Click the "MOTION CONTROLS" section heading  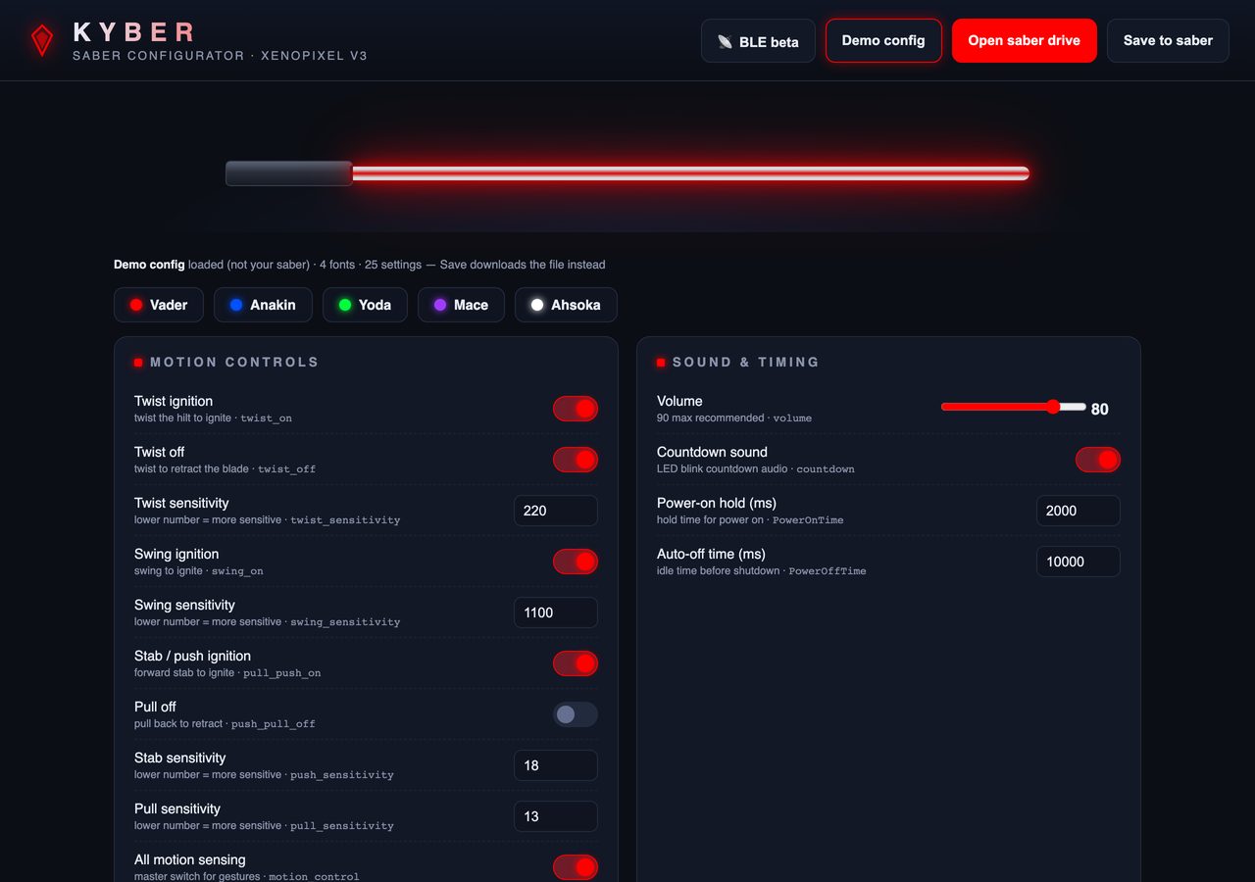click(234, 362)
